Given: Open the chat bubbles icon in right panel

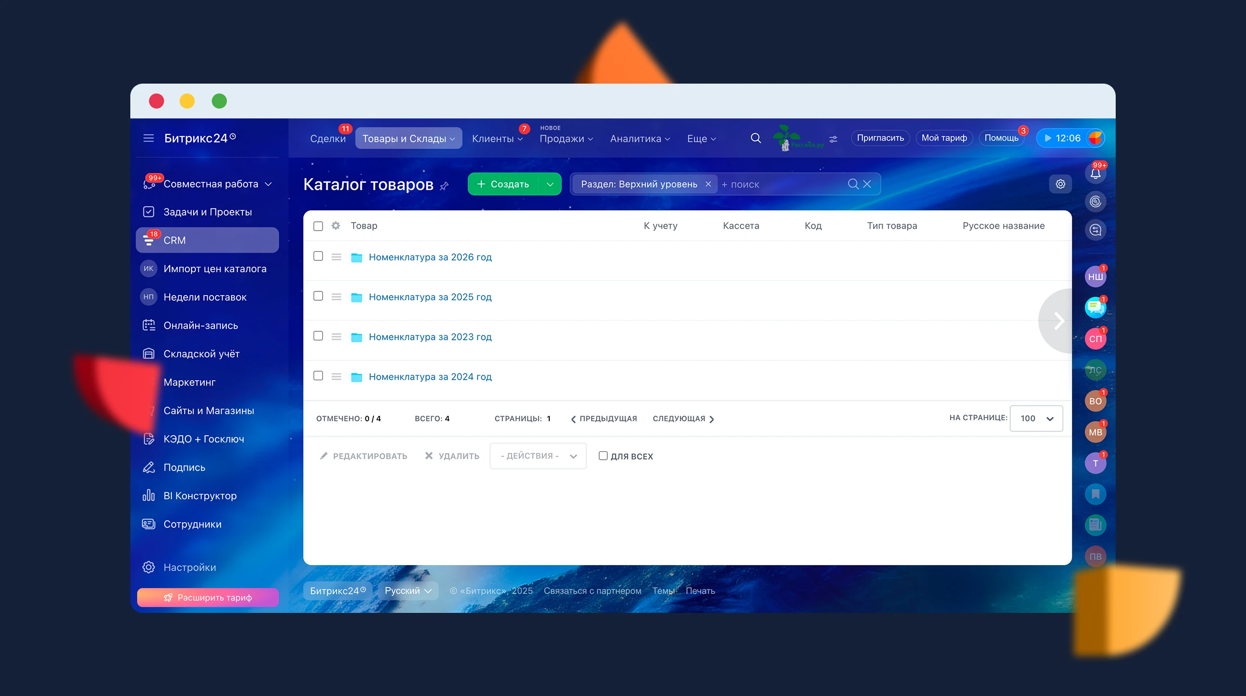Looking at the screenshot, I should tap(1095, 307).
